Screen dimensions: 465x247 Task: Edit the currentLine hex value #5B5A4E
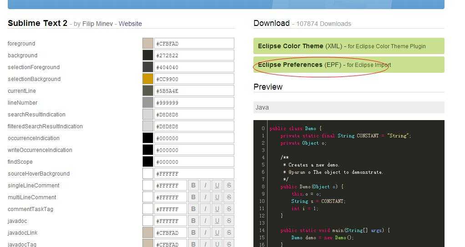click(194, 91)
